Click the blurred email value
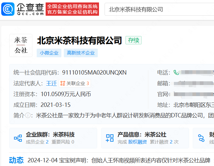 click(x=194, y=83)
